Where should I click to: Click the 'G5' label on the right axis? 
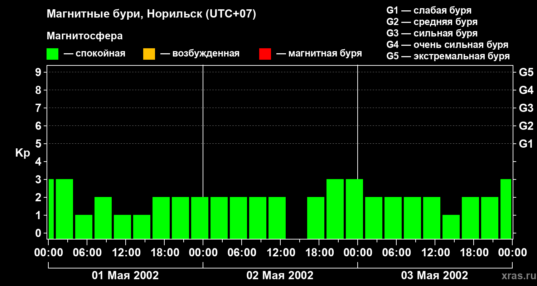526,73
